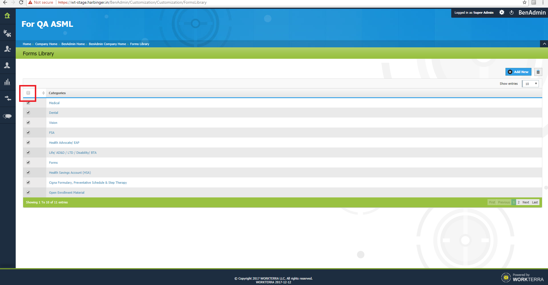Go to BenAdmin Home breadcrumb
This screenshot has width=548, height=285.
tap(73, 44)
